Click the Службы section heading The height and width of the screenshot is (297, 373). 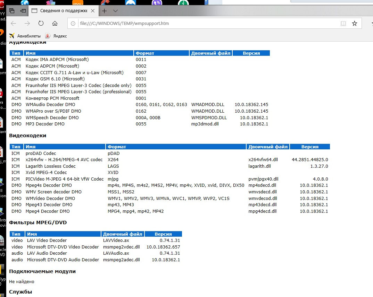[20, 292]
